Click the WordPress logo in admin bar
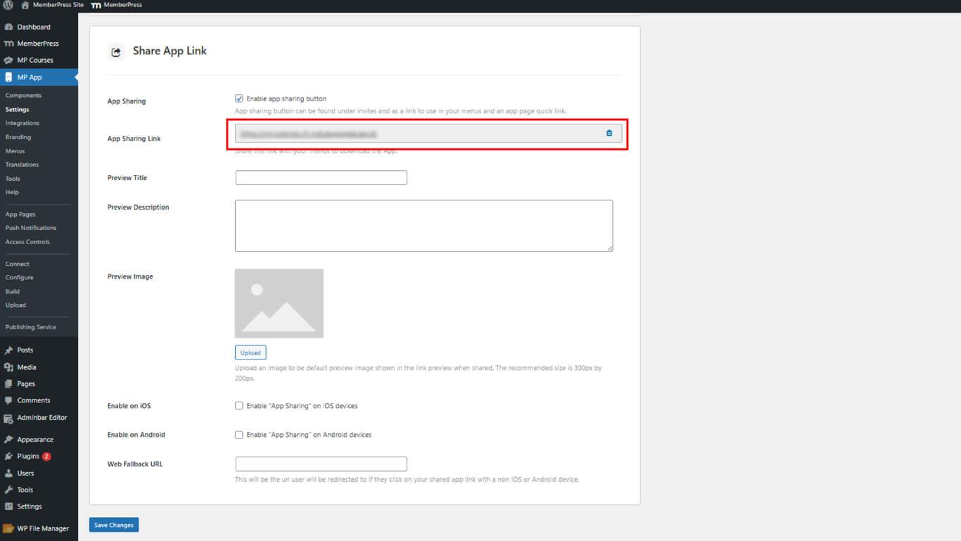 point(8,5)
